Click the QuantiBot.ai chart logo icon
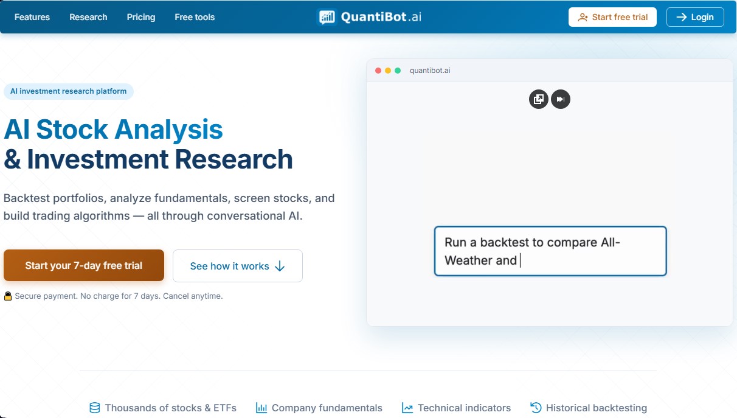The image size is (737, 418). (327, 17)
